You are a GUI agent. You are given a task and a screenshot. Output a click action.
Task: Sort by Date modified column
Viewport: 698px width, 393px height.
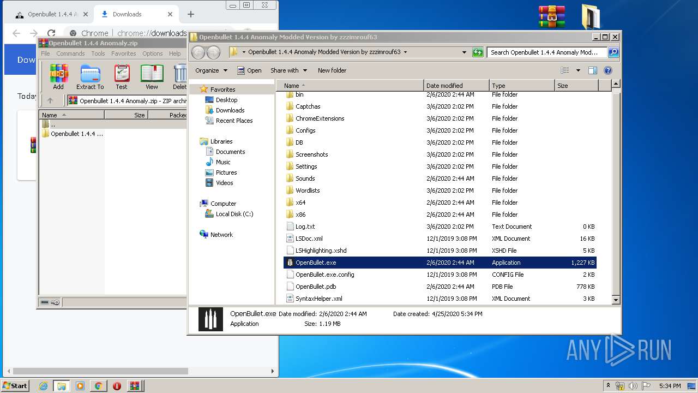[456, 86]
